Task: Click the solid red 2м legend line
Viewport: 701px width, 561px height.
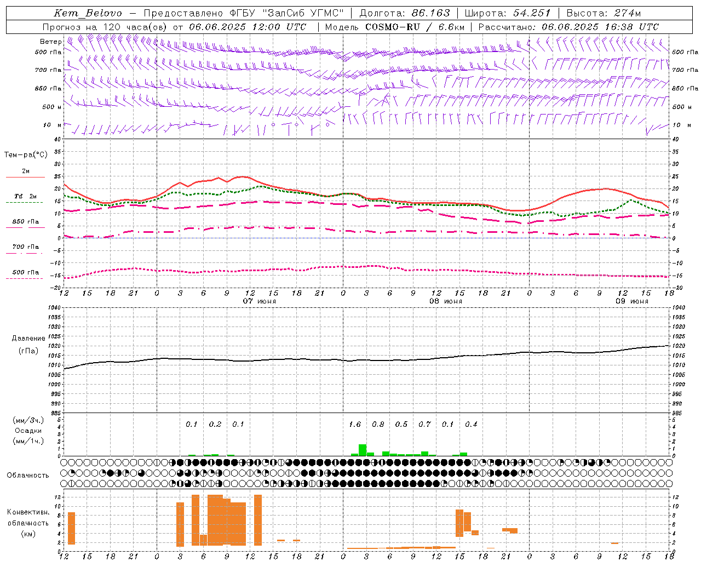Action: click(25, 177)
